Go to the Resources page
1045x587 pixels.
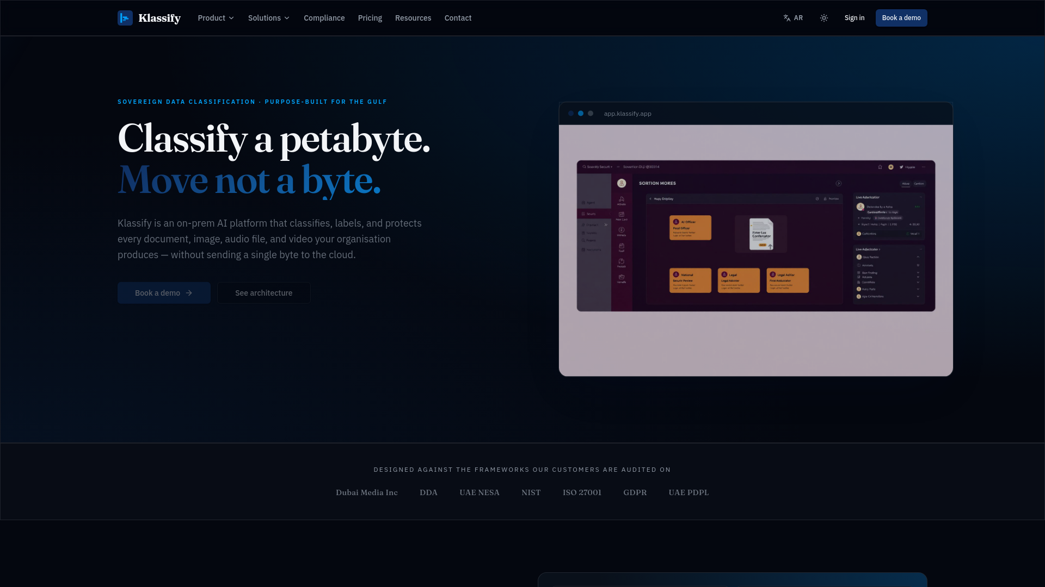pos(413,18)
